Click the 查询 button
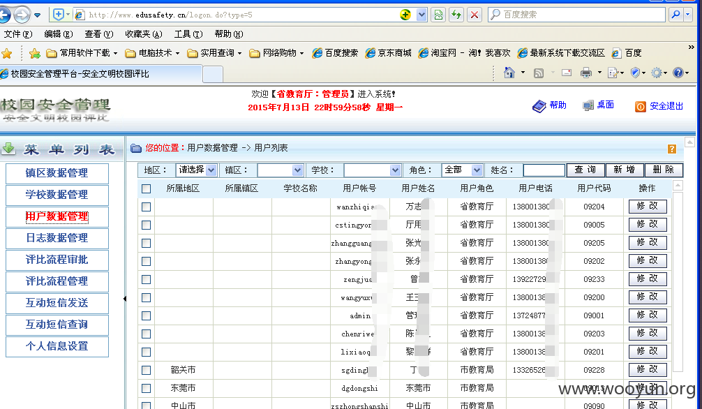 585,170
